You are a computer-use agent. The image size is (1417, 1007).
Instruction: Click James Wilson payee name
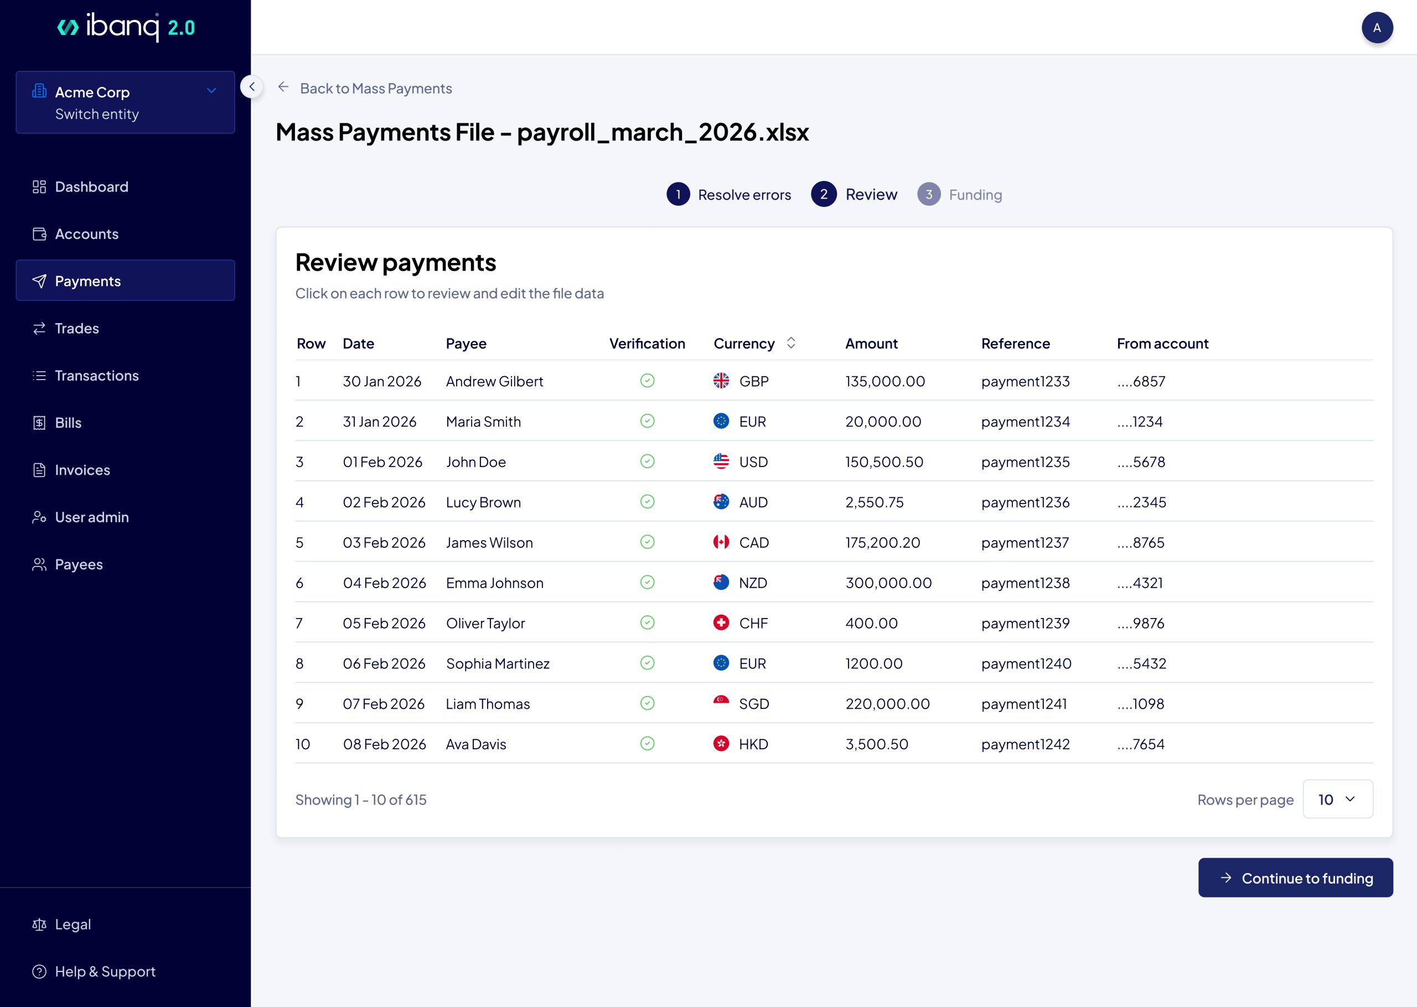pos(489,543)
